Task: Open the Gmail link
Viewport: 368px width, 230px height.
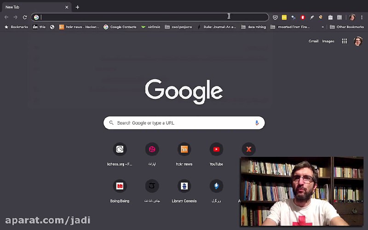Action: 313,41
